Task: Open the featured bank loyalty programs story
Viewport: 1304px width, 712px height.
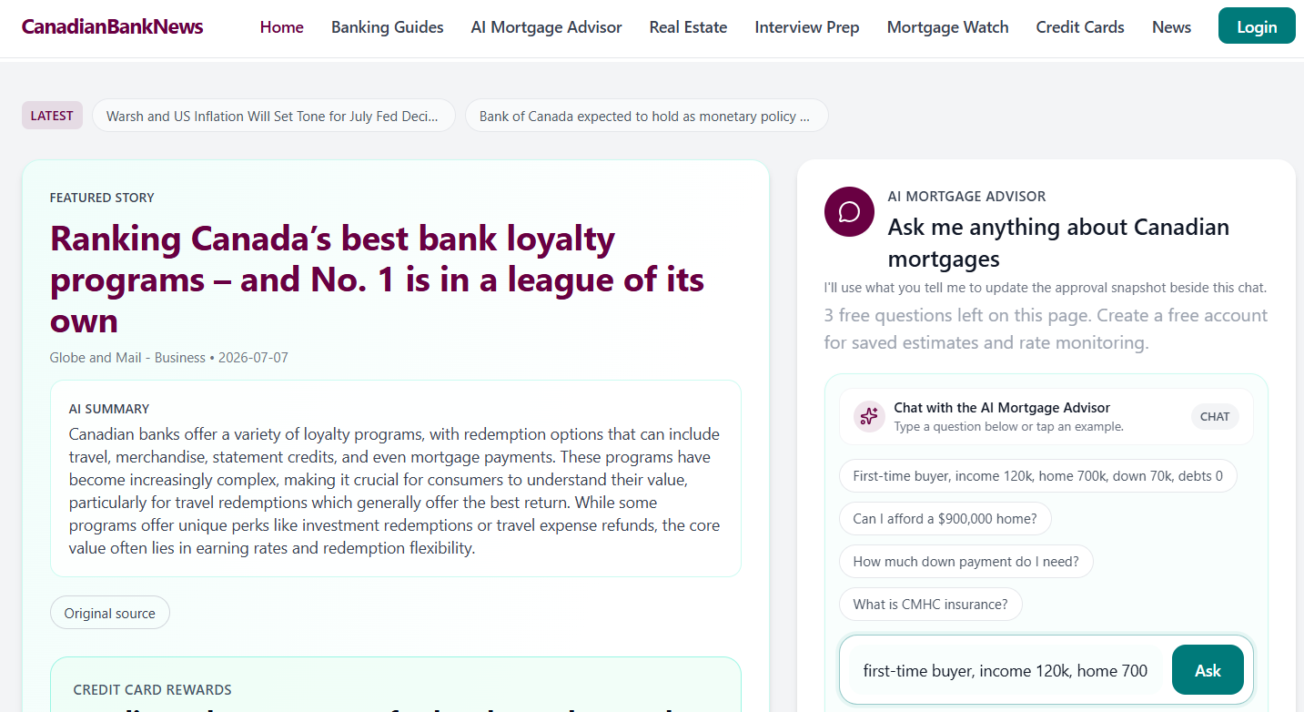Action: 378,280
